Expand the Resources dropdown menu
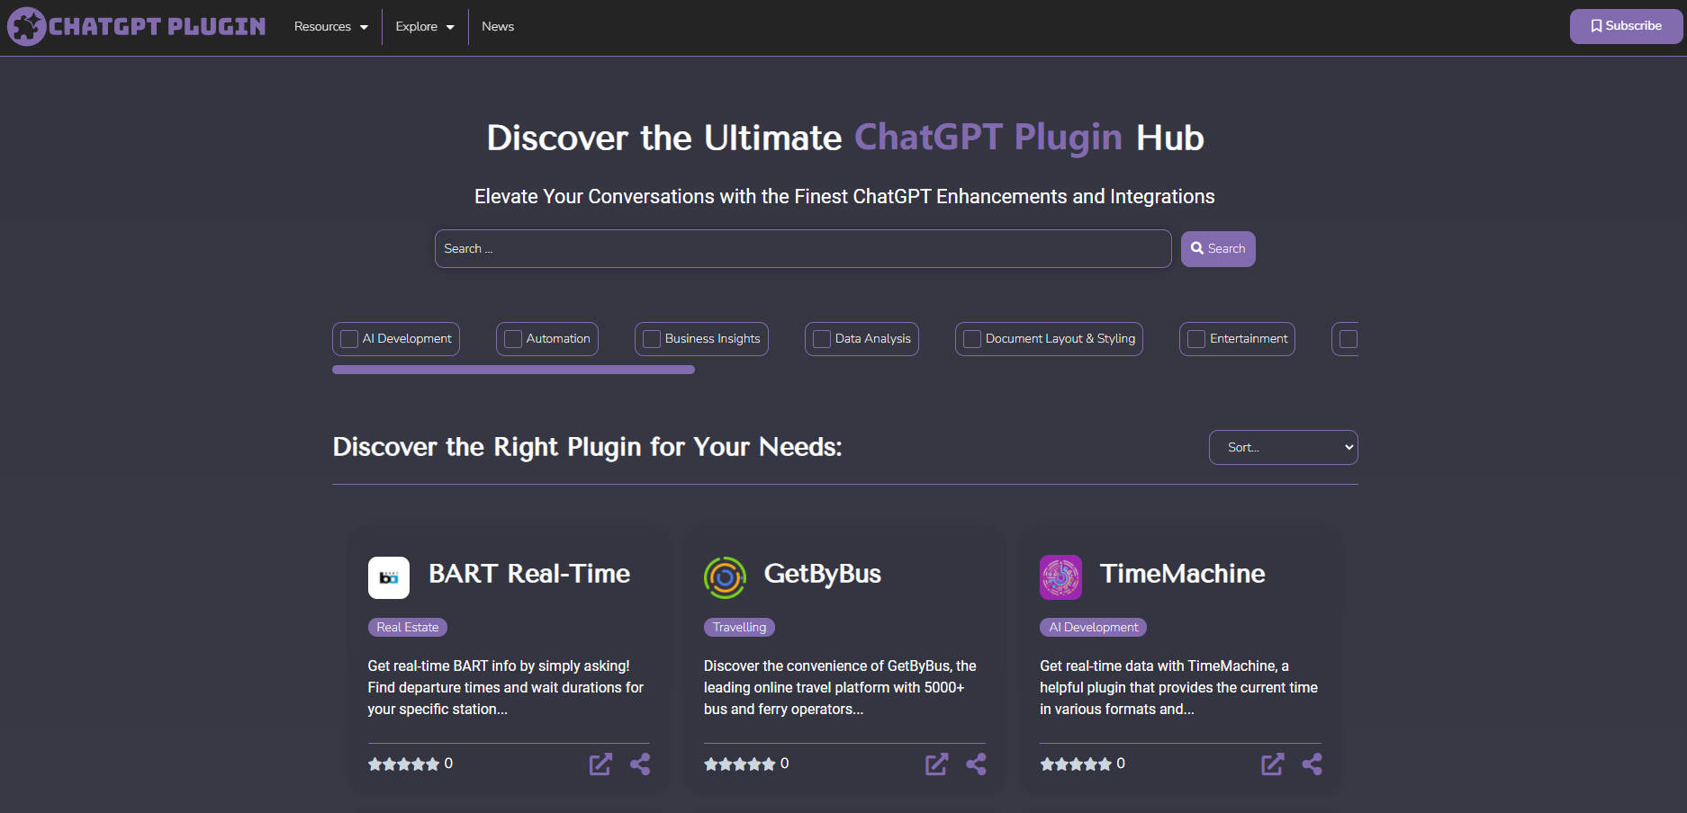 click(330, 26)
